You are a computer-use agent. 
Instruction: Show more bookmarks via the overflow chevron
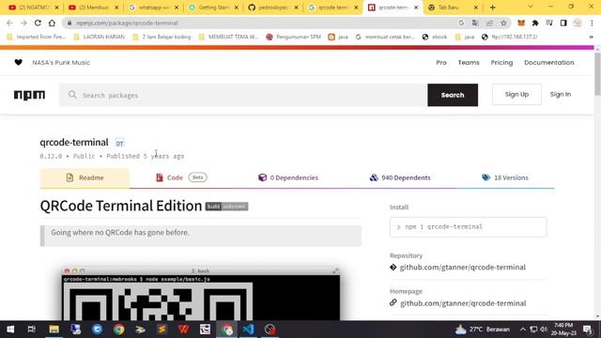coord(591,37)
